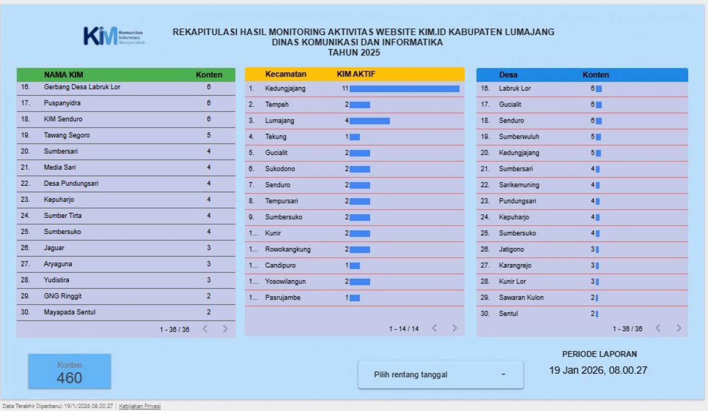Sort Desa table by Konten header

point(596,75)
